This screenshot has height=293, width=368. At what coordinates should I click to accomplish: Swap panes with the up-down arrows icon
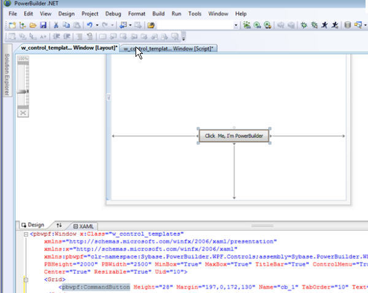[59, 225]
